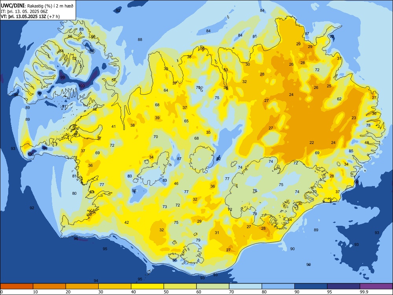The height and width of the screenshot is (295, 393).
Task: Click the '94' value over the sea
Action: click(96, 280)
